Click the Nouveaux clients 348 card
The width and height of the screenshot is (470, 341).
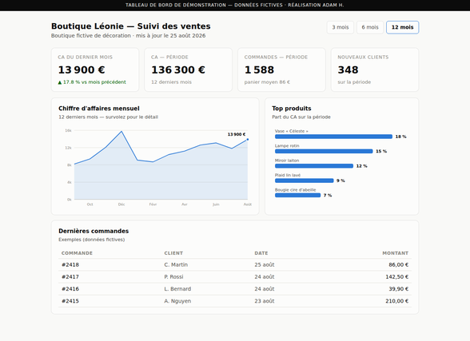click(x=375, y=69)
